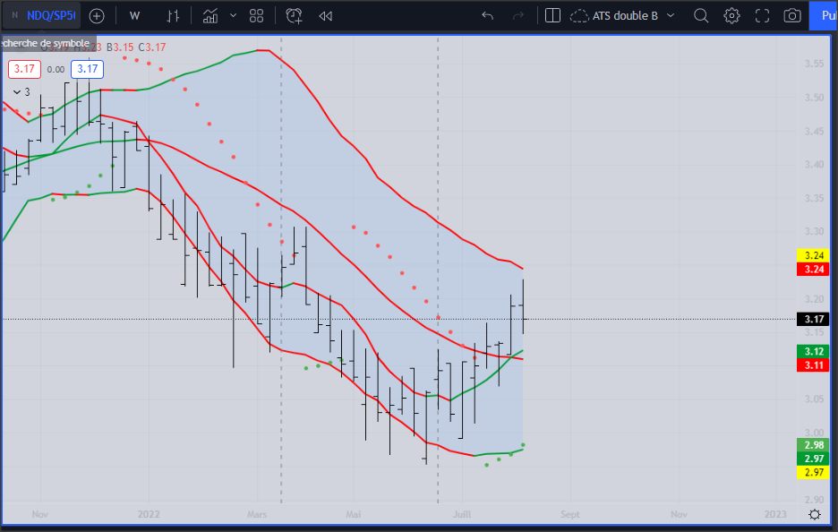Expand the layout management chevron dropdown

coord(671,16)
